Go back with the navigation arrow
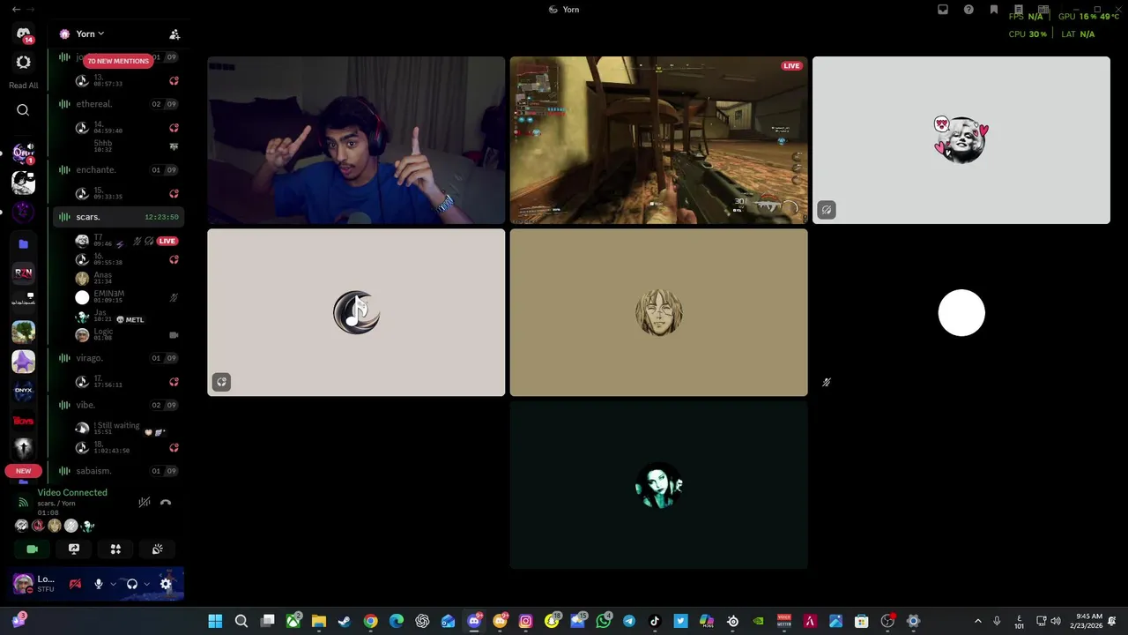The image size is (1128, 635). coord(16,10)
